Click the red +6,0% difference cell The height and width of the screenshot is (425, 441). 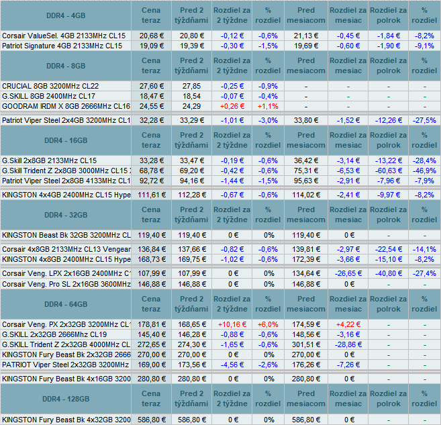[x=268, y=324]
